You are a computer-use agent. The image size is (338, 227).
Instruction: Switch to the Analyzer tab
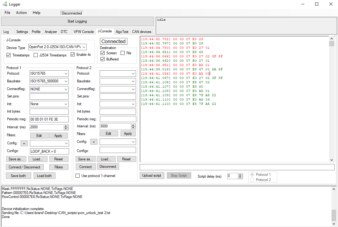tap(51, 32)
